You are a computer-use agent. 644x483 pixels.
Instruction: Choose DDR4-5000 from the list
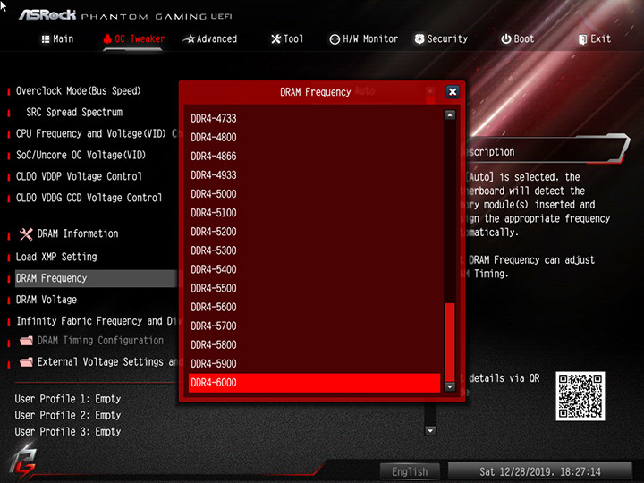pos(314,194)
